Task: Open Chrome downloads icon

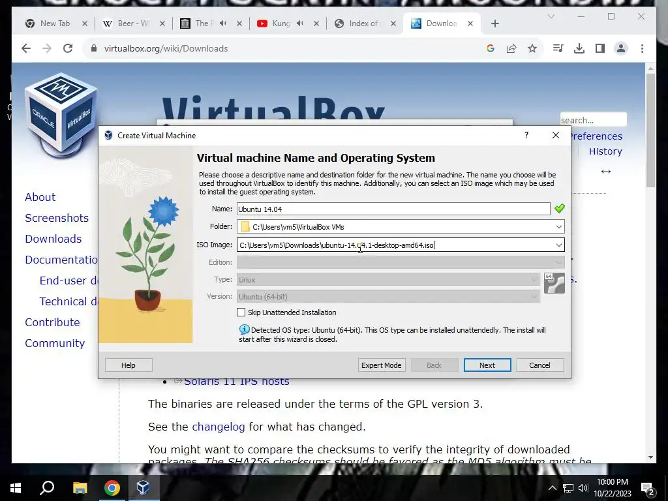Action: tap(579, 48)
